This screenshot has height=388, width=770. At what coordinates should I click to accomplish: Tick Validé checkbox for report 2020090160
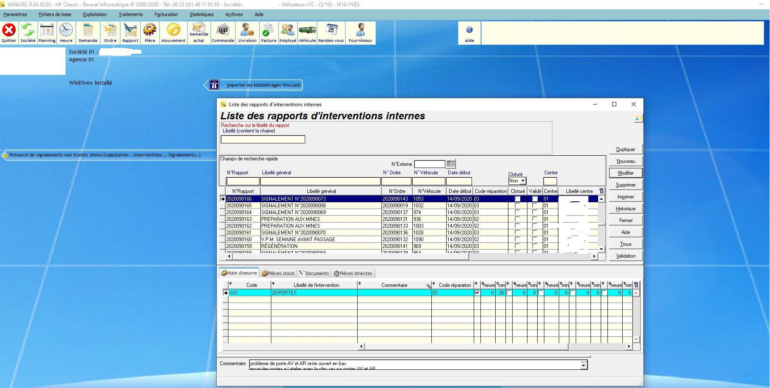pos(535,239)
